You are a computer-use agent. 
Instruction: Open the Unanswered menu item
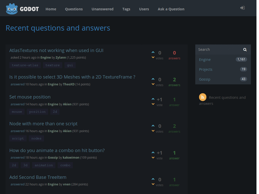tap(103, 9)
